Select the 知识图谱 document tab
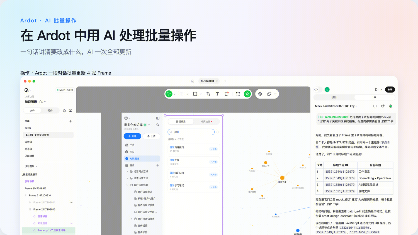Screen dimensions: 418x235 click(209, 81)
